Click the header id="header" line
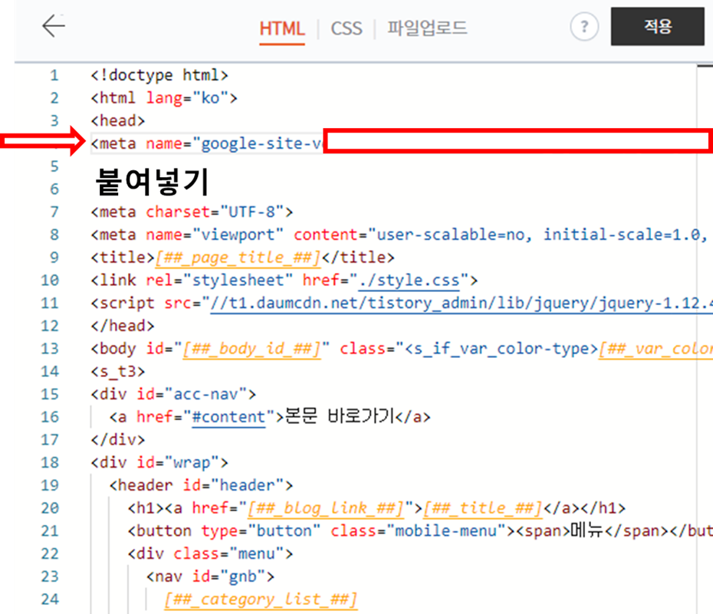The height and width of the screenshot is (614, 713). (x=201, y=485)
